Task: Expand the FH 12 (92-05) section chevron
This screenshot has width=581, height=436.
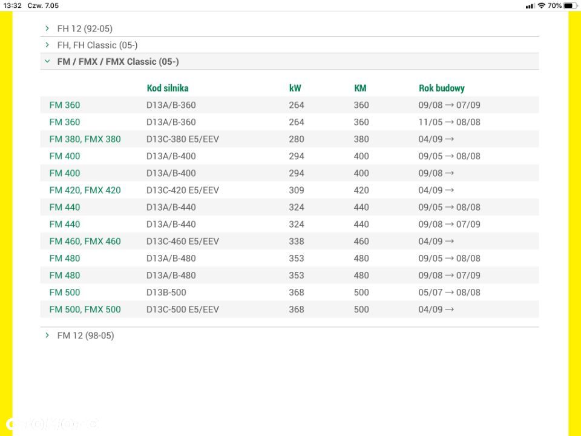Action: tap(47, 28)
